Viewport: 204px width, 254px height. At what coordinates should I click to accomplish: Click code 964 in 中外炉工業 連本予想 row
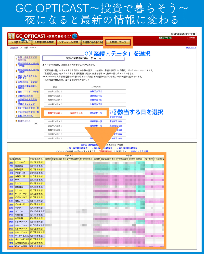pyautogui.click(x=11, y=176)
